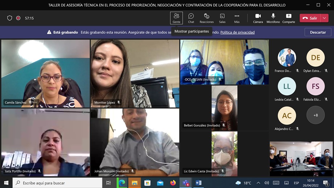Show hidden system tray icons
This screenshot has width=334, height=188.
(x=258, y=183)
